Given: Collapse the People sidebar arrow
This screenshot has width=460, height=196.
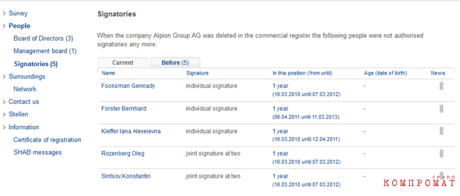Looking at the screenshot, I should [x=4, y=26].
